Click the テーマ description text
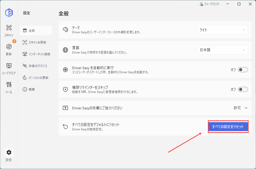The width and height of the screenshot is (256, 169). point(106,32)
